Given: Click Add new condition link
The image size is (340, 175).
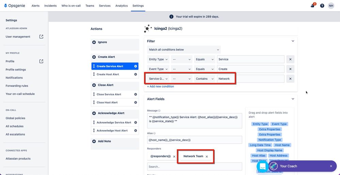Looking at the screenshot, I should tap(160, 86).
